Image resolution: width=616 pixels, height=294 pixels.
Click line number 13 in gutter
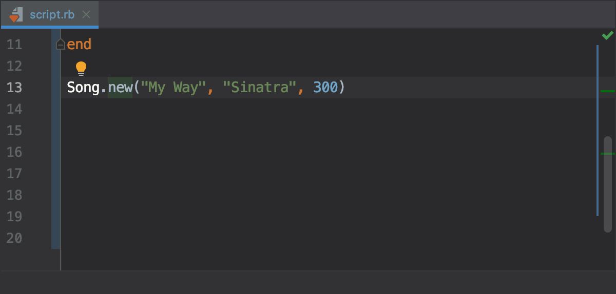(x=14, y=88)
